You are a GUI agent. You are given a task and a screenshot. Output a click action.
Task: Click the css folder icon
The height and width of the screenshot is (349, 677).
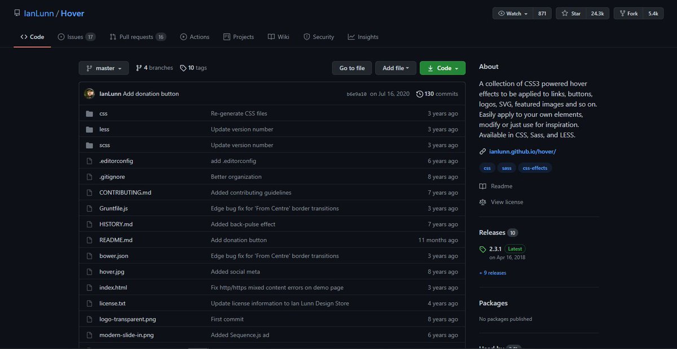point(89,113)
